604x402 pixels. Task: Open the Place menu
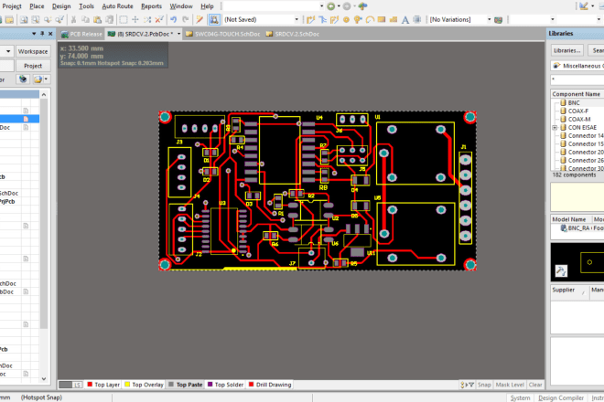point(37,6)
